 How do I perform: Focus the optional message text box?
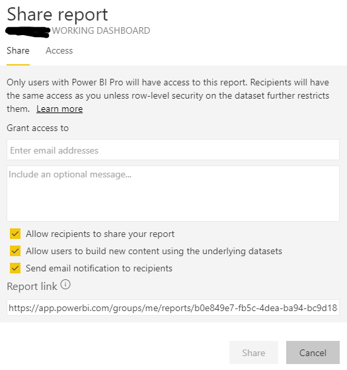pyautogui.click(x=173, y=193)
